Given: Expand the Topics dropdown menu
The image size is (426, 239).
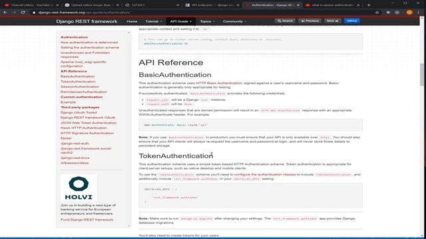Looking at the screenshot, I should pos(207,21).
